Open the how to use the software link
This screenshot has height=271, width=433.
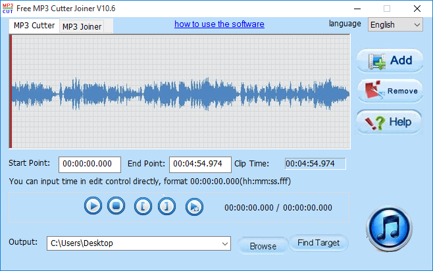219,24
